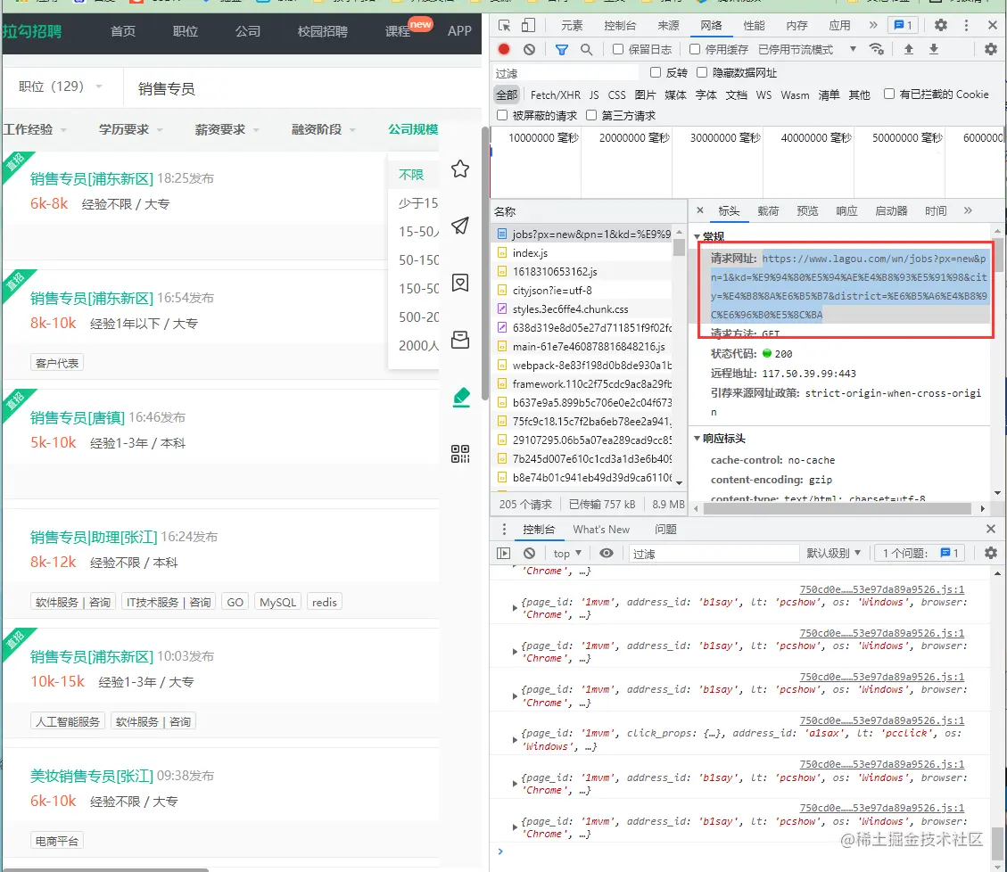
Task: Switch to the 载荷 request tab
Action: [768, 210]
